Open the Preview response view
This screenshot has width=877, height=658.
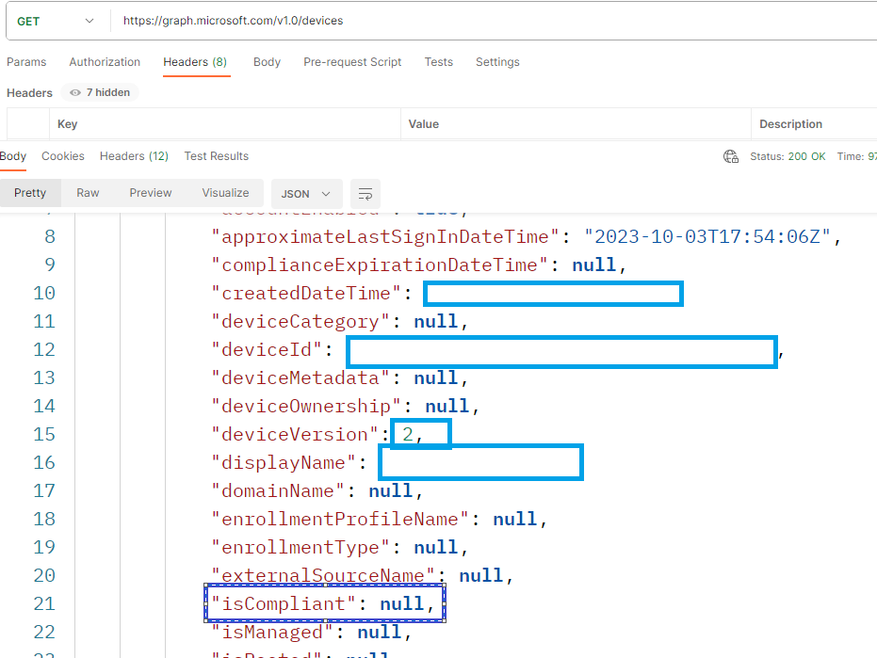coord(150,193)
